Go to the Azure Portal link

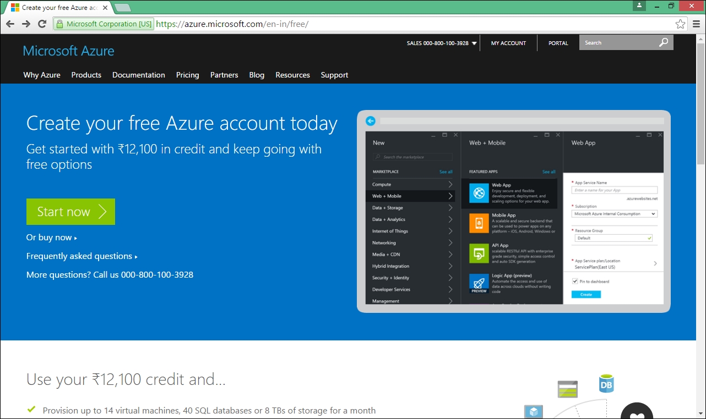(558, 43)
